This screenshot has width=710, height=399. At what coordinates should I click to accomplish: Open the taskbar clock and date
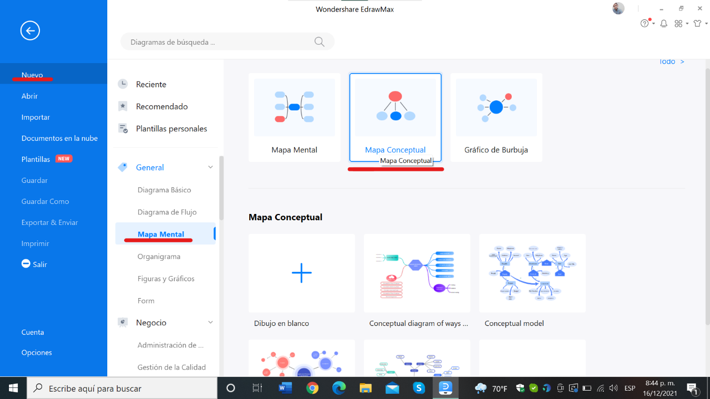coord(660,388)
